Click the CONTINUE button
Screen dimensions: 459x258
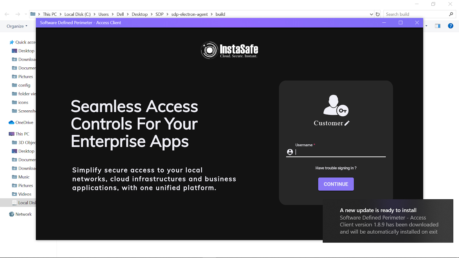pyautogui.click(x=336, y=184)
